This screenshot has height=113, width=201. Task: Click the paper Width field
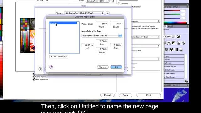click(102, 24)
